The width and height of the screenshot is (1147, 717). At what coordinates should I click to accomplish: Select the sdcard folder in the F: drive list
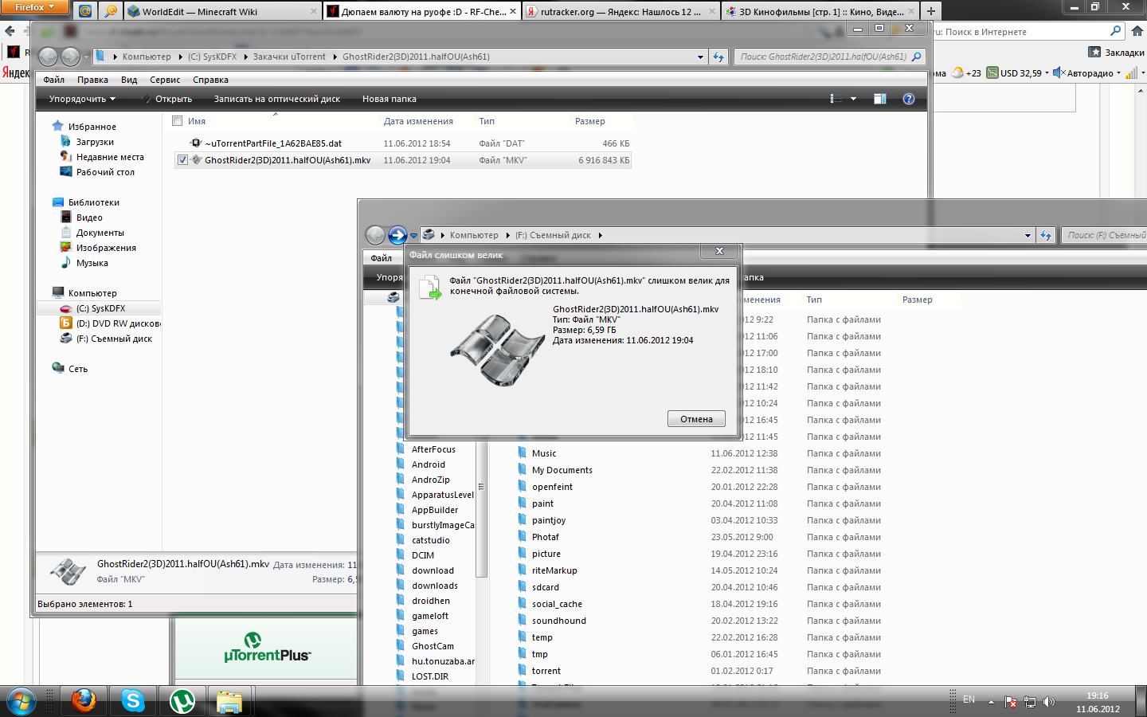[546, 587]
